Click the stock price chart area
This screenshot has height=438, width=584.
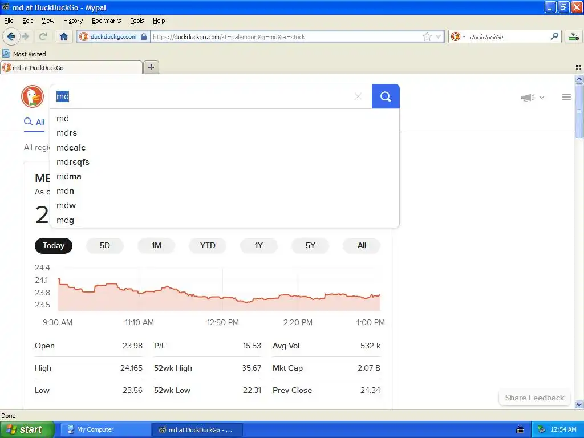(219, 289)
